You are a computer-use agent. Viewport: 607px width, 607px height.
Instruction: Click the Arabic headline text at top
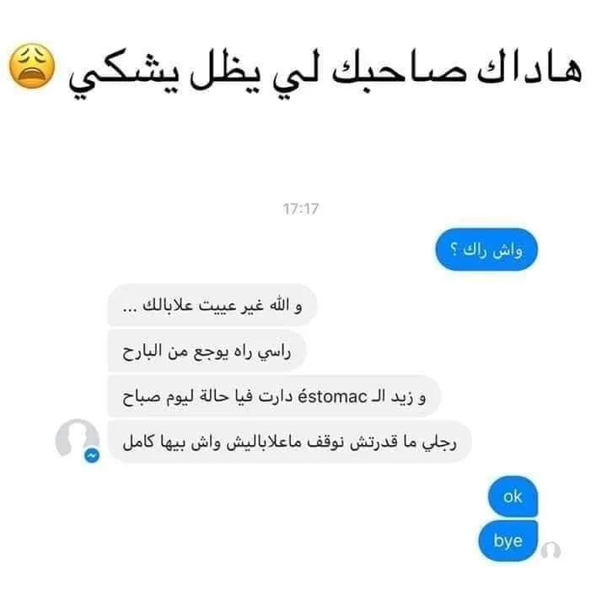point(325,73)
